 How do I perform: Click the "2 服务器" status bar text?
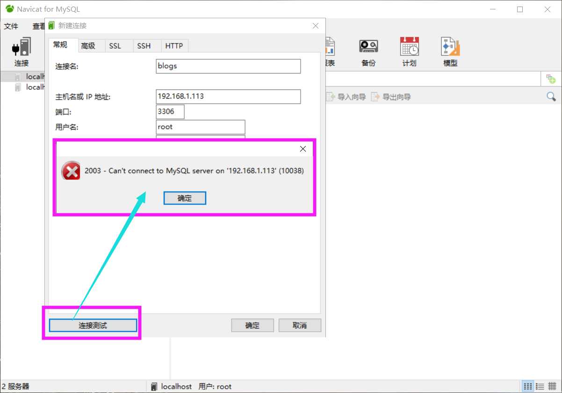[15, 386]
